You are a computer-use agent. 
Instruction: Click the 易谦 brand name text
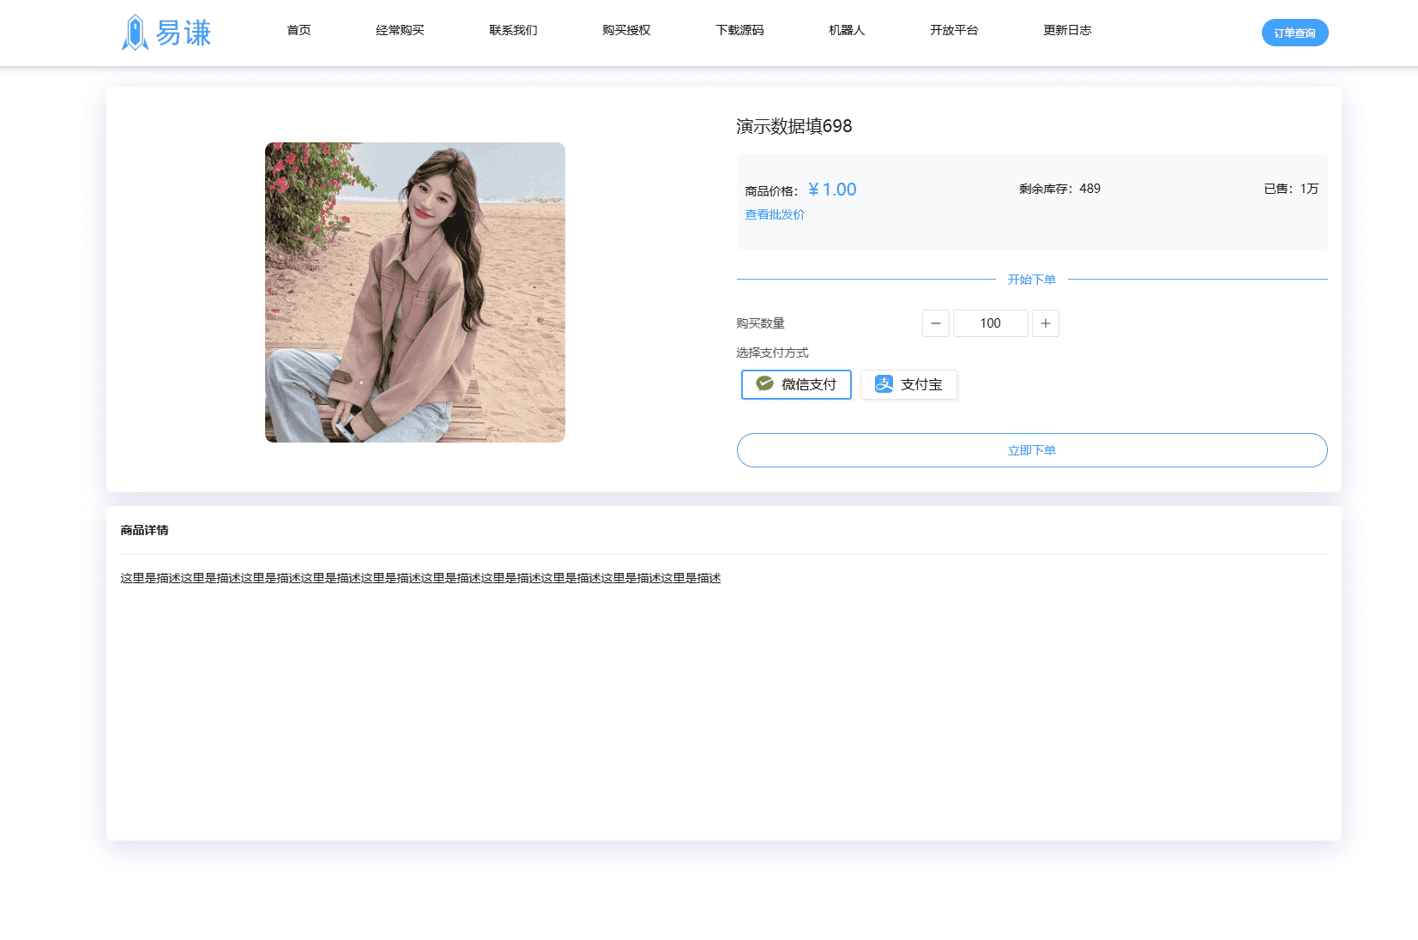184,33
